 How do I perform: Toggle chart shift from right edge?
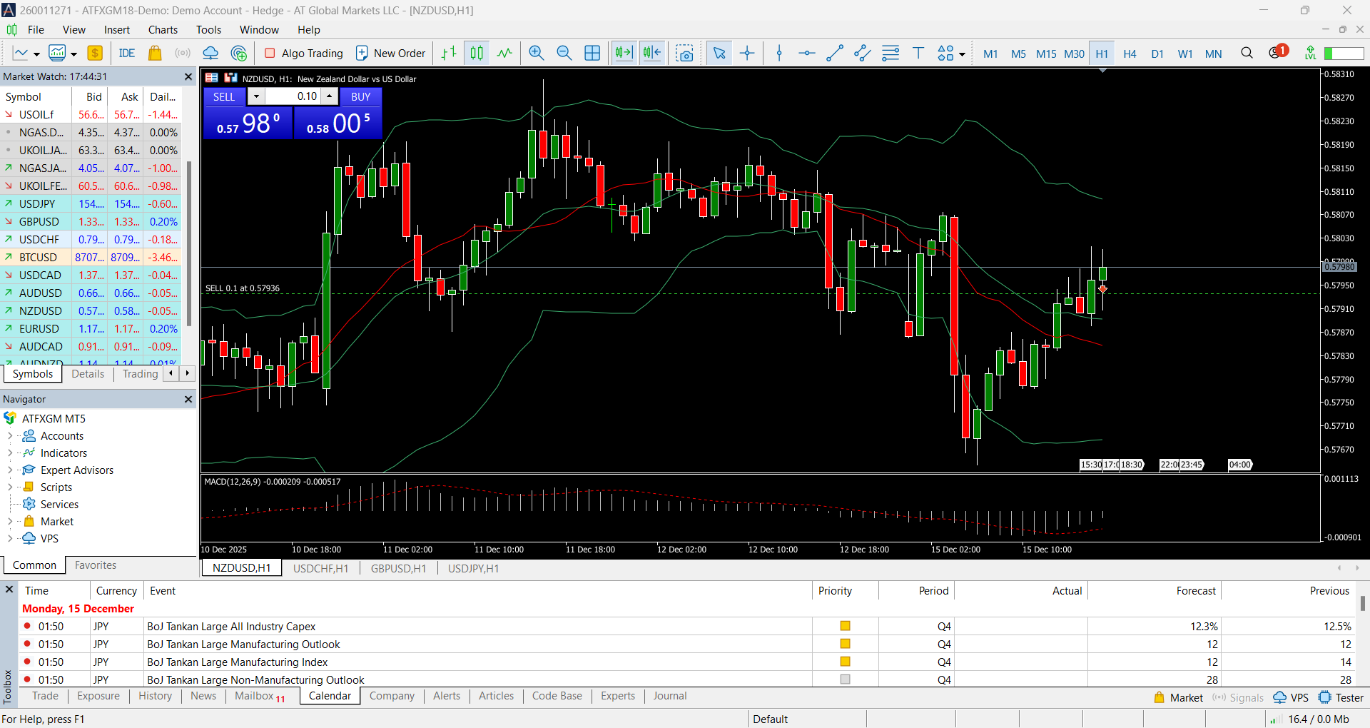[x=651, y=53]
